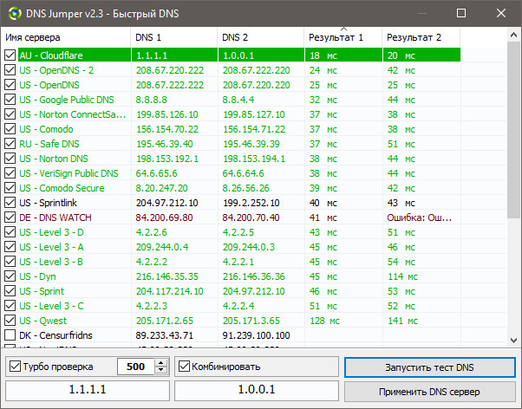
Task: Click the list scrollbar down arrow
Action: tap(513, 341)
